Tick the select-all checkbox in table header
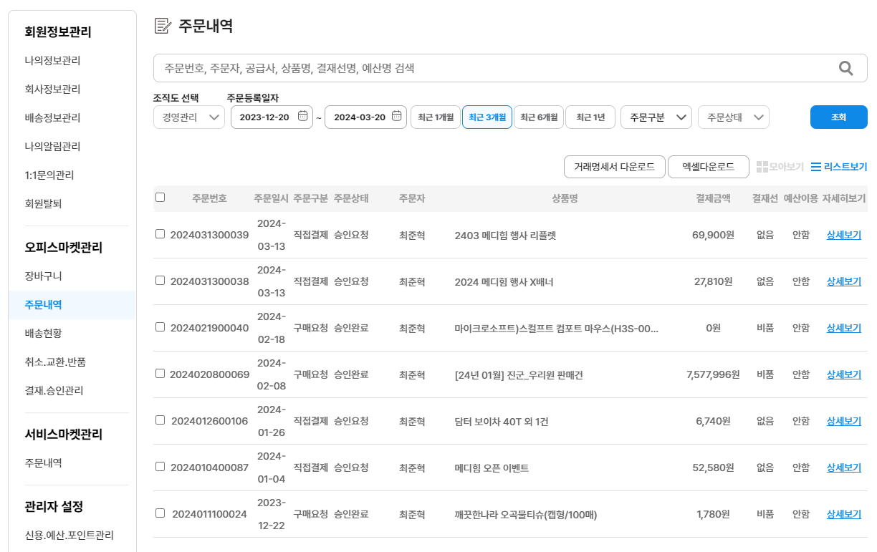The image size is (877, 552). point(160,198)
